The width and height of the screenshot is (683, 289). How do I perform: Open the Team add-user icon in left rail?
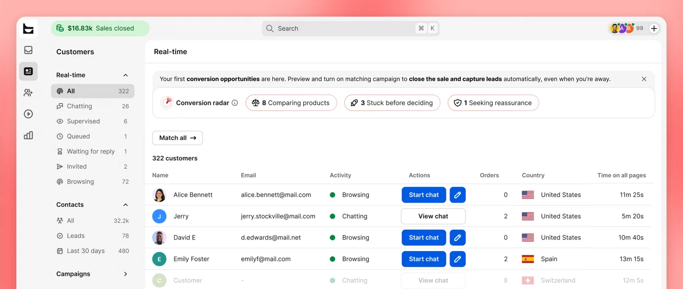tap(28, 93)
